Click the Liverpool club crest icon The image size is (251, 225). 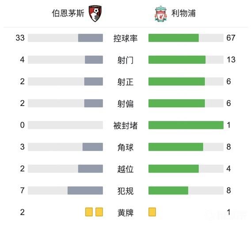tap(161, 14)
